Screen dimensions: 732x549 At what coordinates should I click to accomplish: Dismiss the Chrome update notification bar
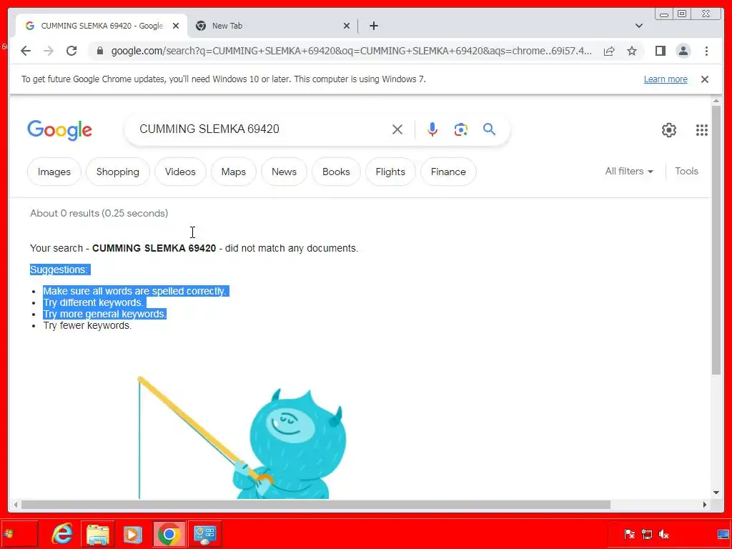705,79
